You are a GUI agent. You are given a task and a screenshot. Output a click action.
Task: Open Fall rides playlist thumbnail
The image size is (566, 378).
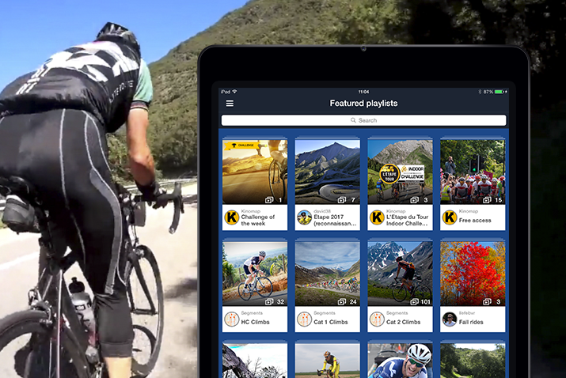click(473, 274)
